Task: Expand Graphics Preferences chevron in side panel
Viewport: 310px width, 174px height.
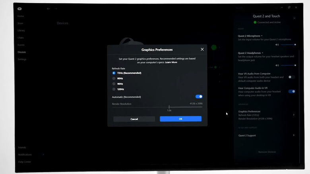Action: (294, 115)
